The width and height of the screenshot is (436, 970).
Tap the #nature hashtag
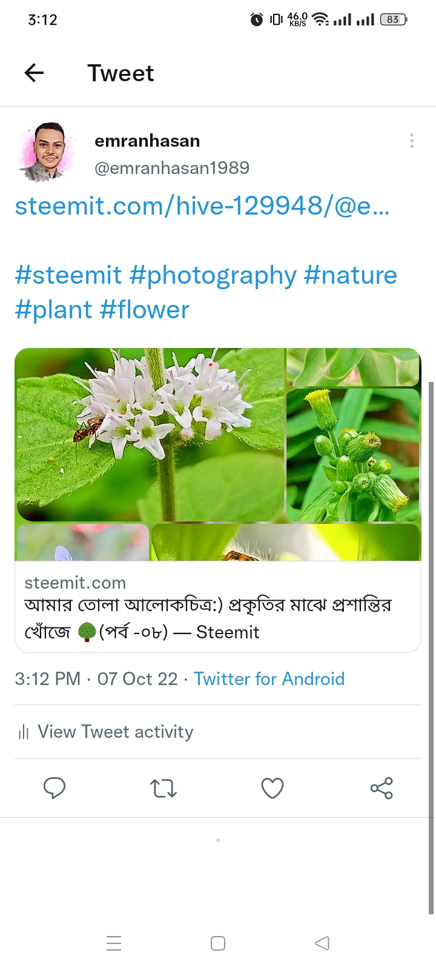click(x=351, y=275)
